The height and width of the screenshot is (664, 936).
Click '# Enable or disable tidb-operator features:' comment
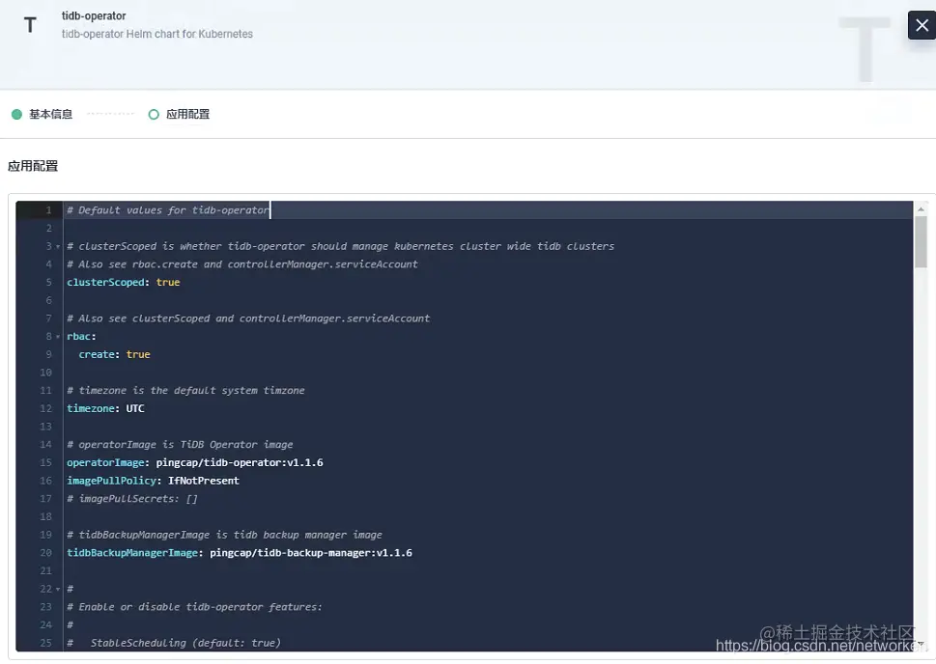click(x=194, y=607)
